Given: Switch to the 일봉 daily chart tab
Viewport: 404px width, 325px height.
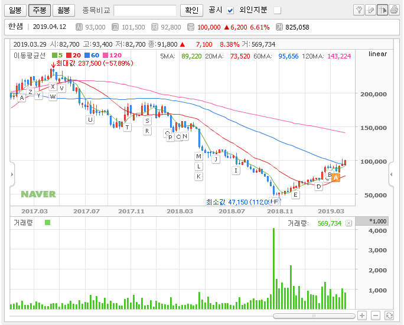Looking at the screenshot, I should [15, 10].
